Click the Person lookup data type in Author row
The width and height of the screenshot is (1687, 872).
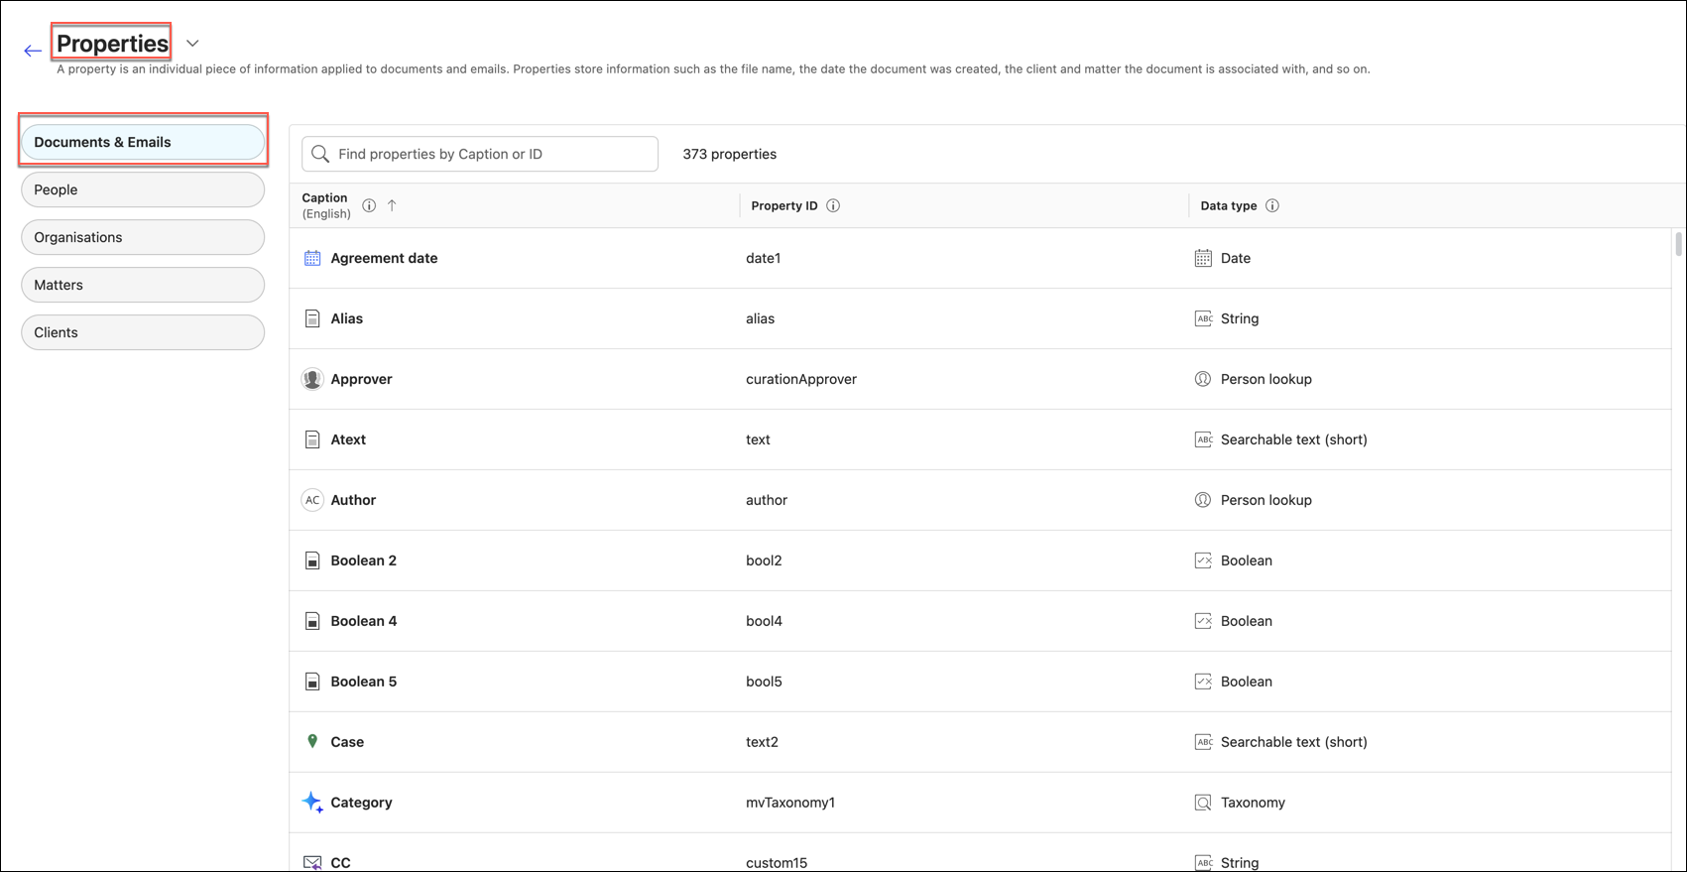click(x=1266, y=500)
